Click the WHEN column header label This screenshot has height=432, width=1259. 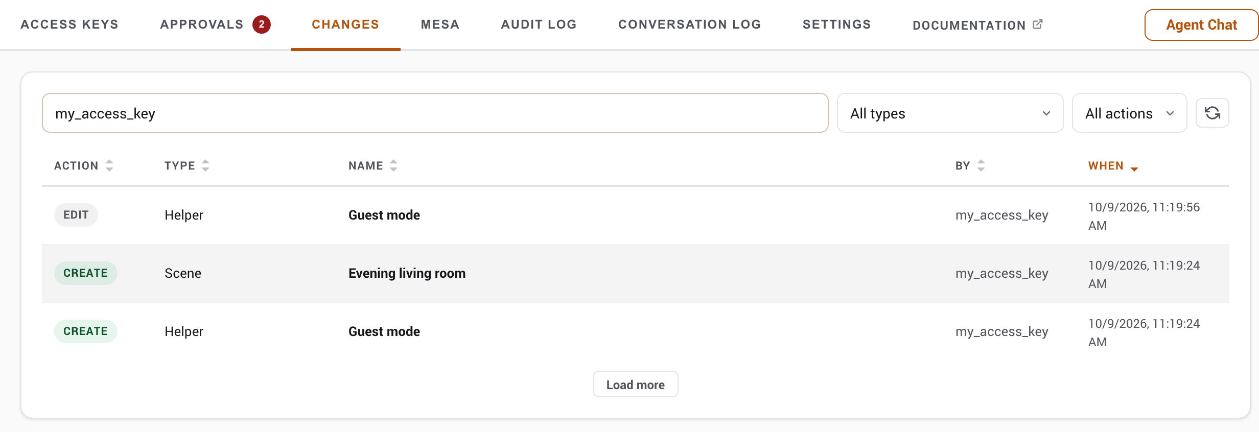click(1106, 165)
